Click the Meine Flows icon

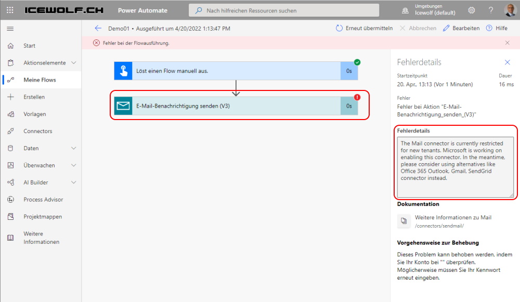pyautogui.click(x=10, y=80)
